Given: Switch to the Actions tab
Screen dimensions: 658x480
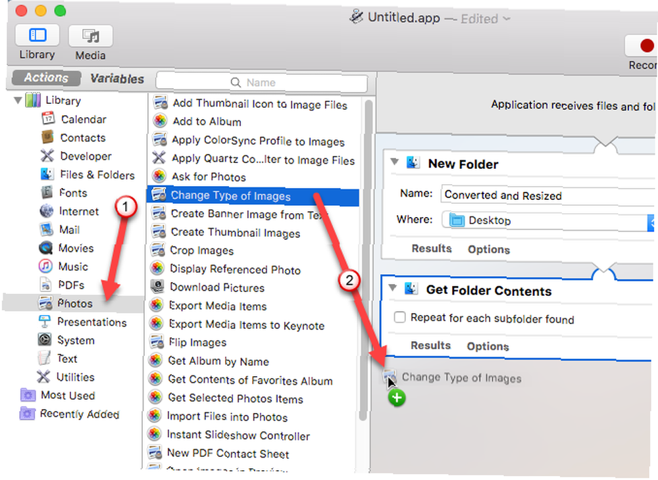Looking at the screenshot, I should coord(46,78).
